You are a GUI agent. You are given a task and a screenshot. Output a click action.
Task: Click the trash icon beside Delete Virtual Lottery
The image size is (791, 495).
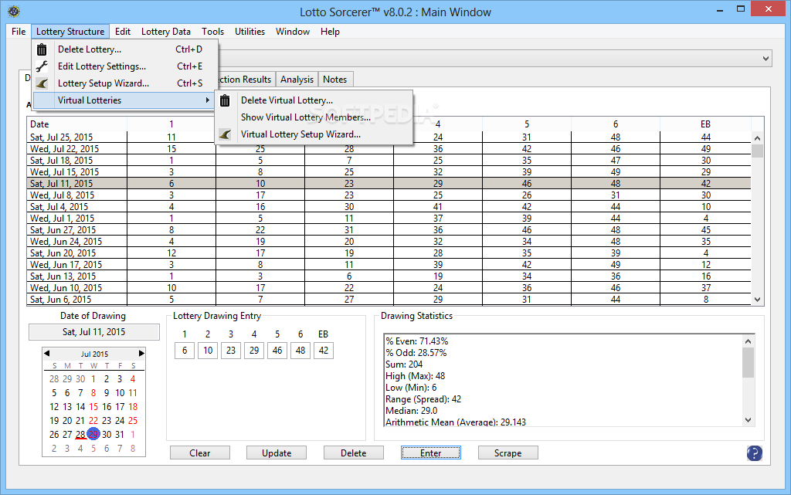225,100
